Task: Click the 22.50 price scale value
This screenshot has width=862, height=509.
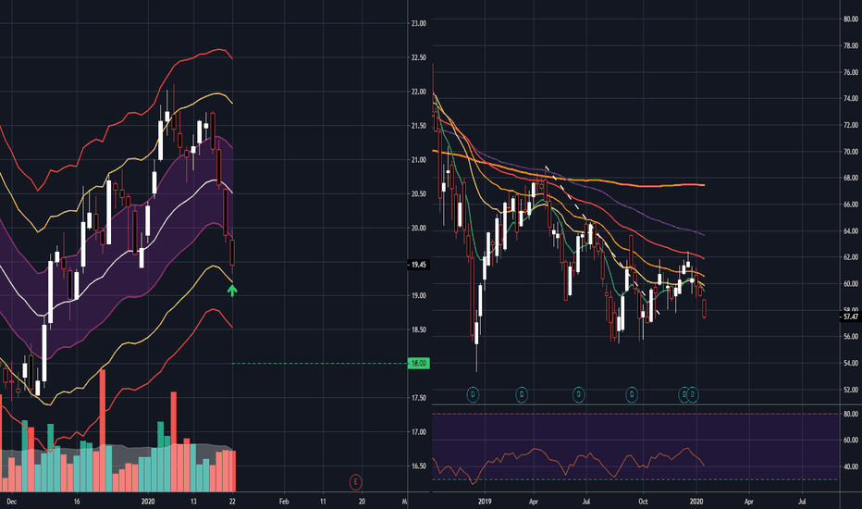Action: pyautogui.click(x=418, y=57)
